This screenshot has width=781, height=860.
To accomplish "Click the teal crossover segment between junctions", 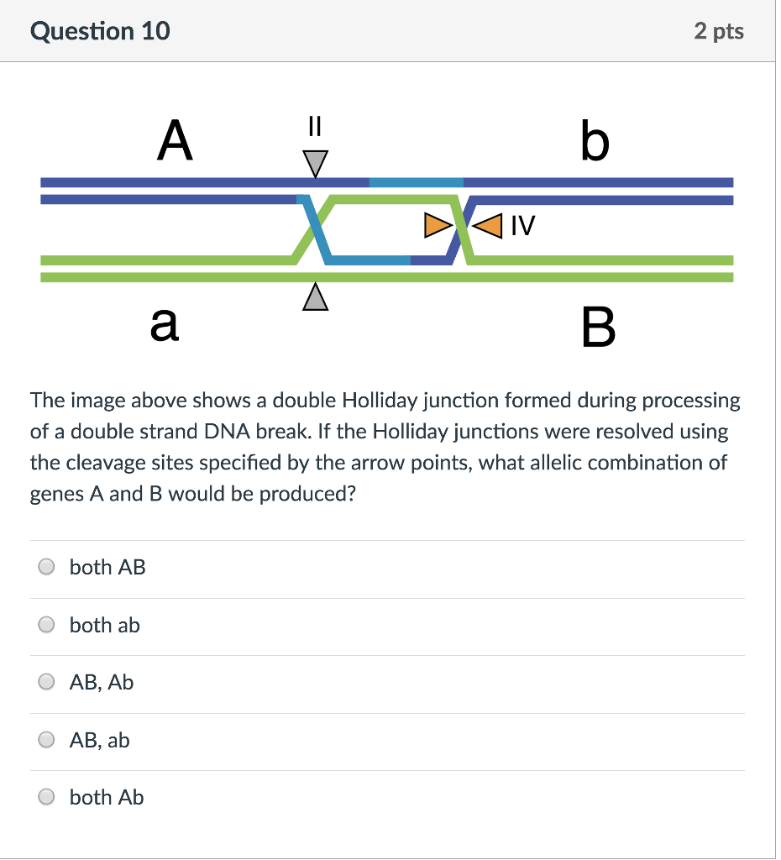I will 370,260.
